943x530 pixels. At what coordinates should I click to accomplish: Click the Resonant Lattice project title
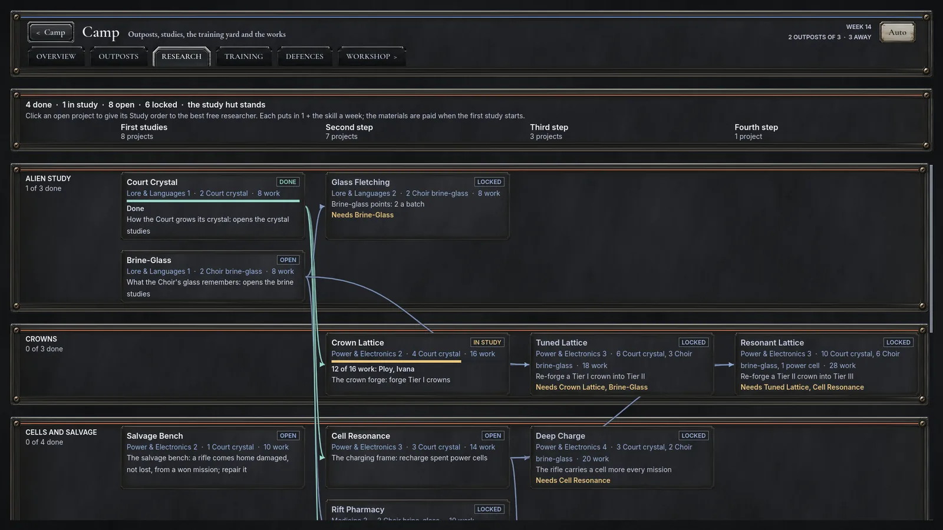[x=772, y=342]
